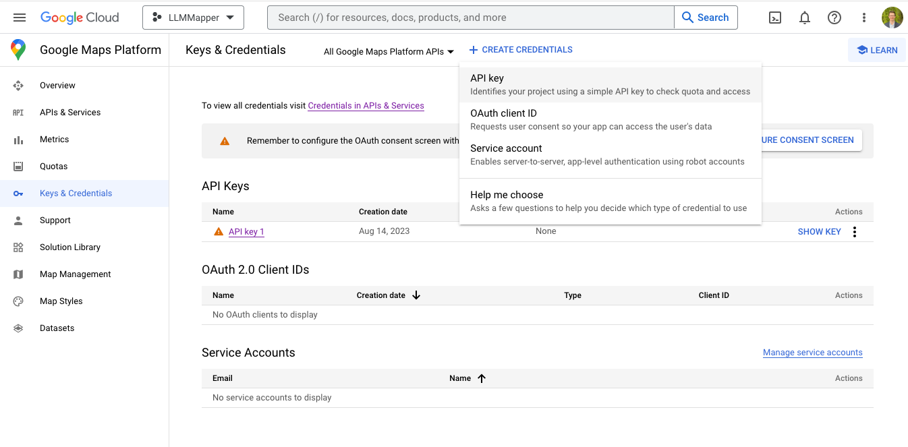The height and width of the screenshot is (447, 908).
Task: Open the notifications bell
Action: point(805,18)
